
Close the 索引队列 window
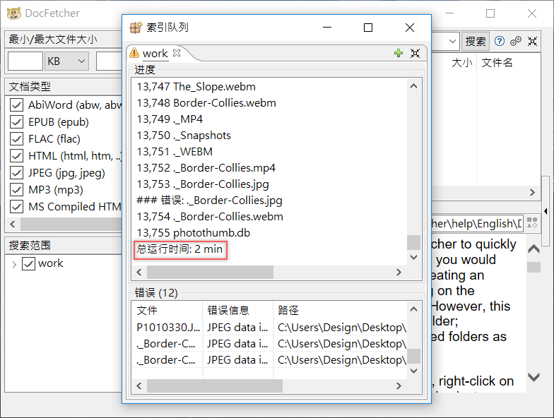(410, 27)
